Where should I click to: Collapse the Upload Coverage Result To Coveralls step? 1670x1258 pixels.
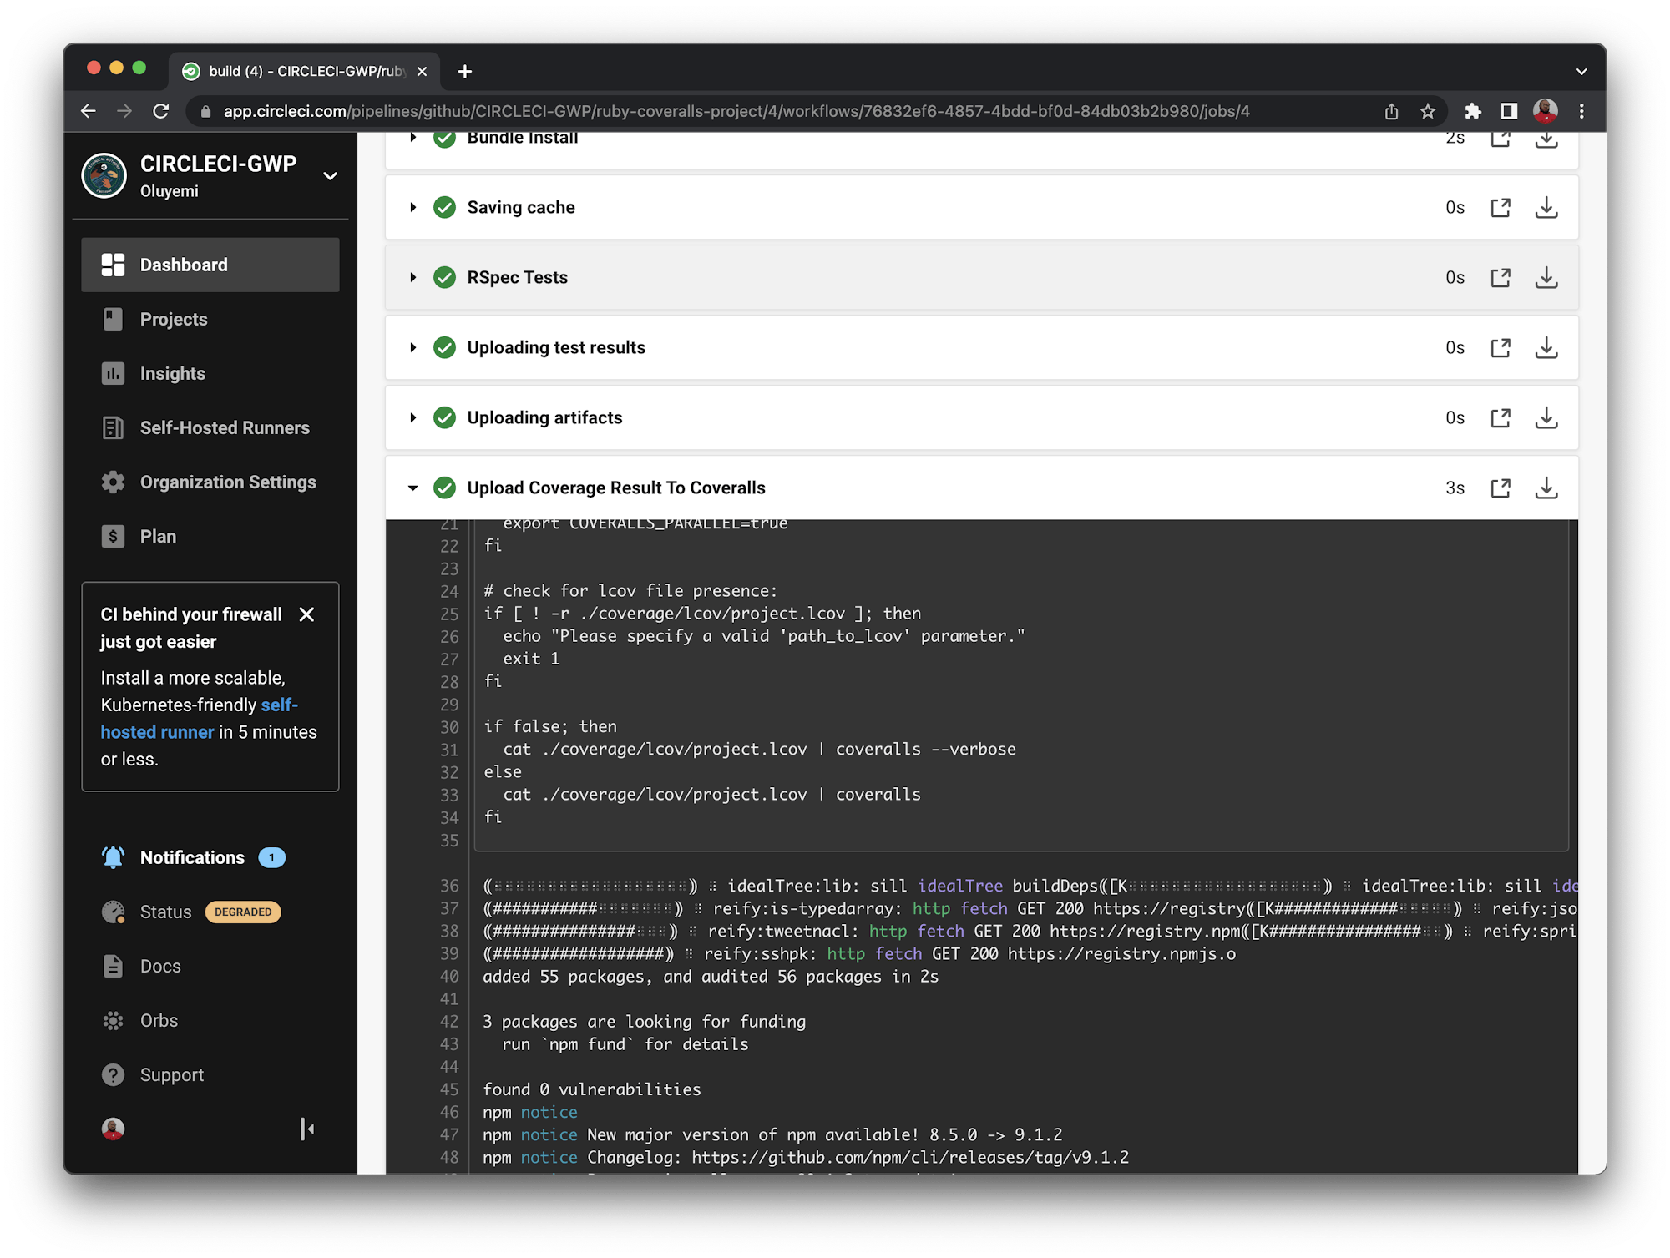(412, 488)
